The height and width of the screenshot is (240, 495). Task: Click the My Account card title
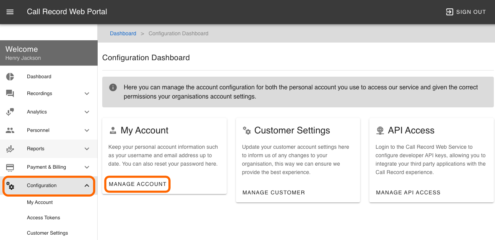pyautogui.click(x=145, y=130)
